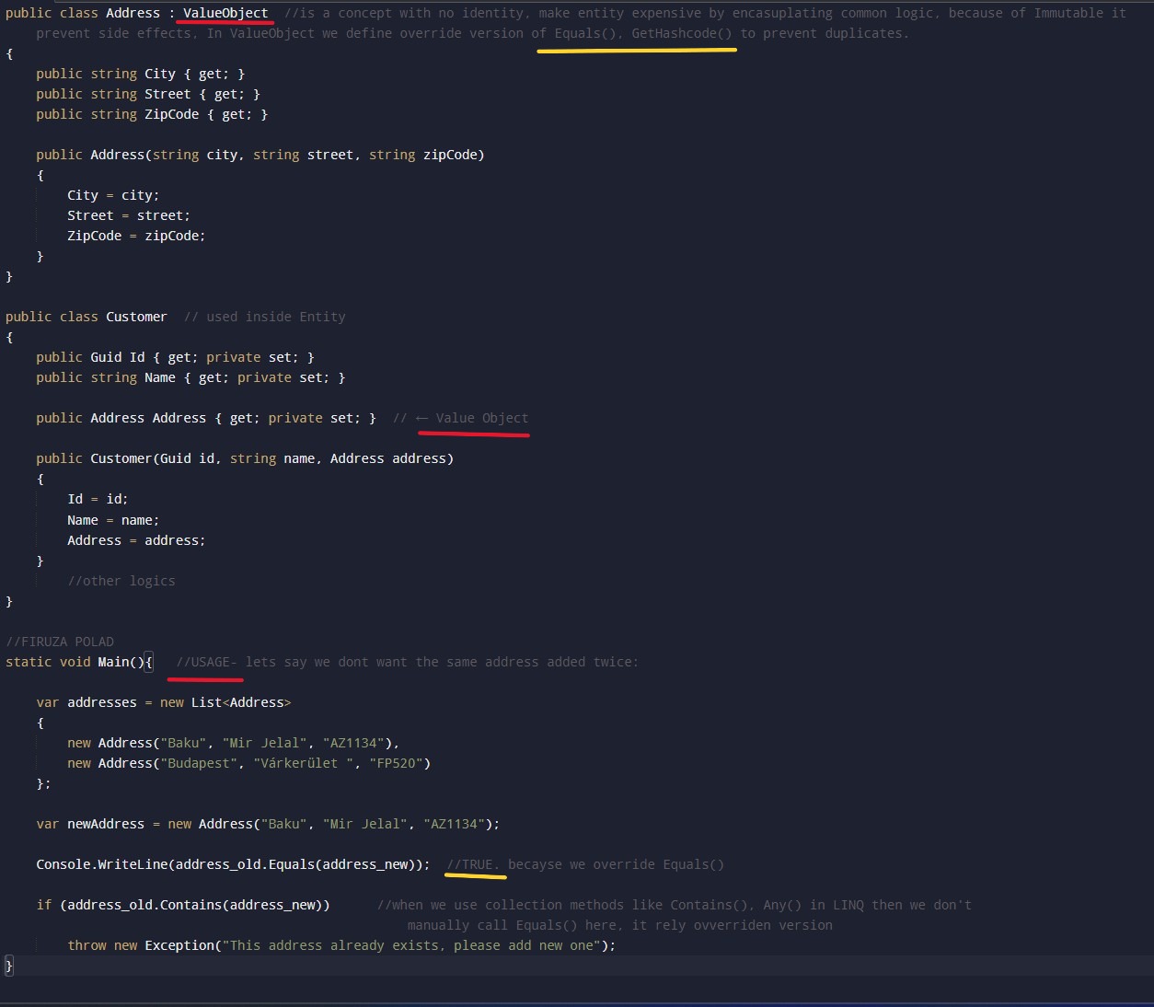
Task: Click the '← Value Object' comment
Action: pyautogui.click(x=472, y=418)
